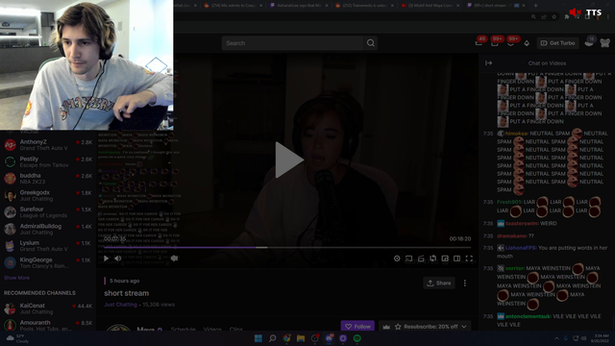Click the chat username LiahonaFPS
Image resolution: width=615 pixels, height=346 pixels.
point(521,248)
